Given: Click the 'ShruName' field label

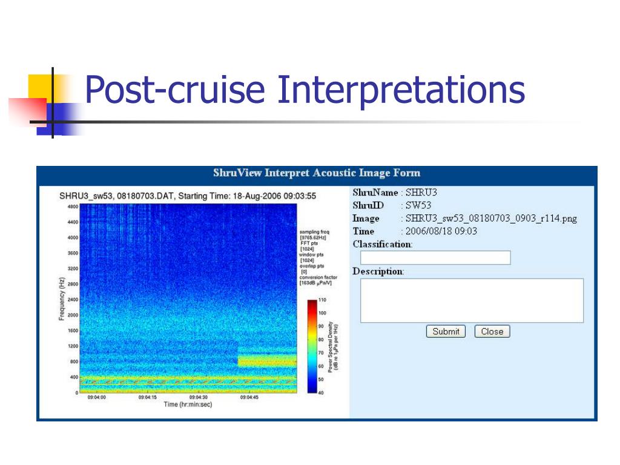Looking at the screenshot, I should pos(375,193).
